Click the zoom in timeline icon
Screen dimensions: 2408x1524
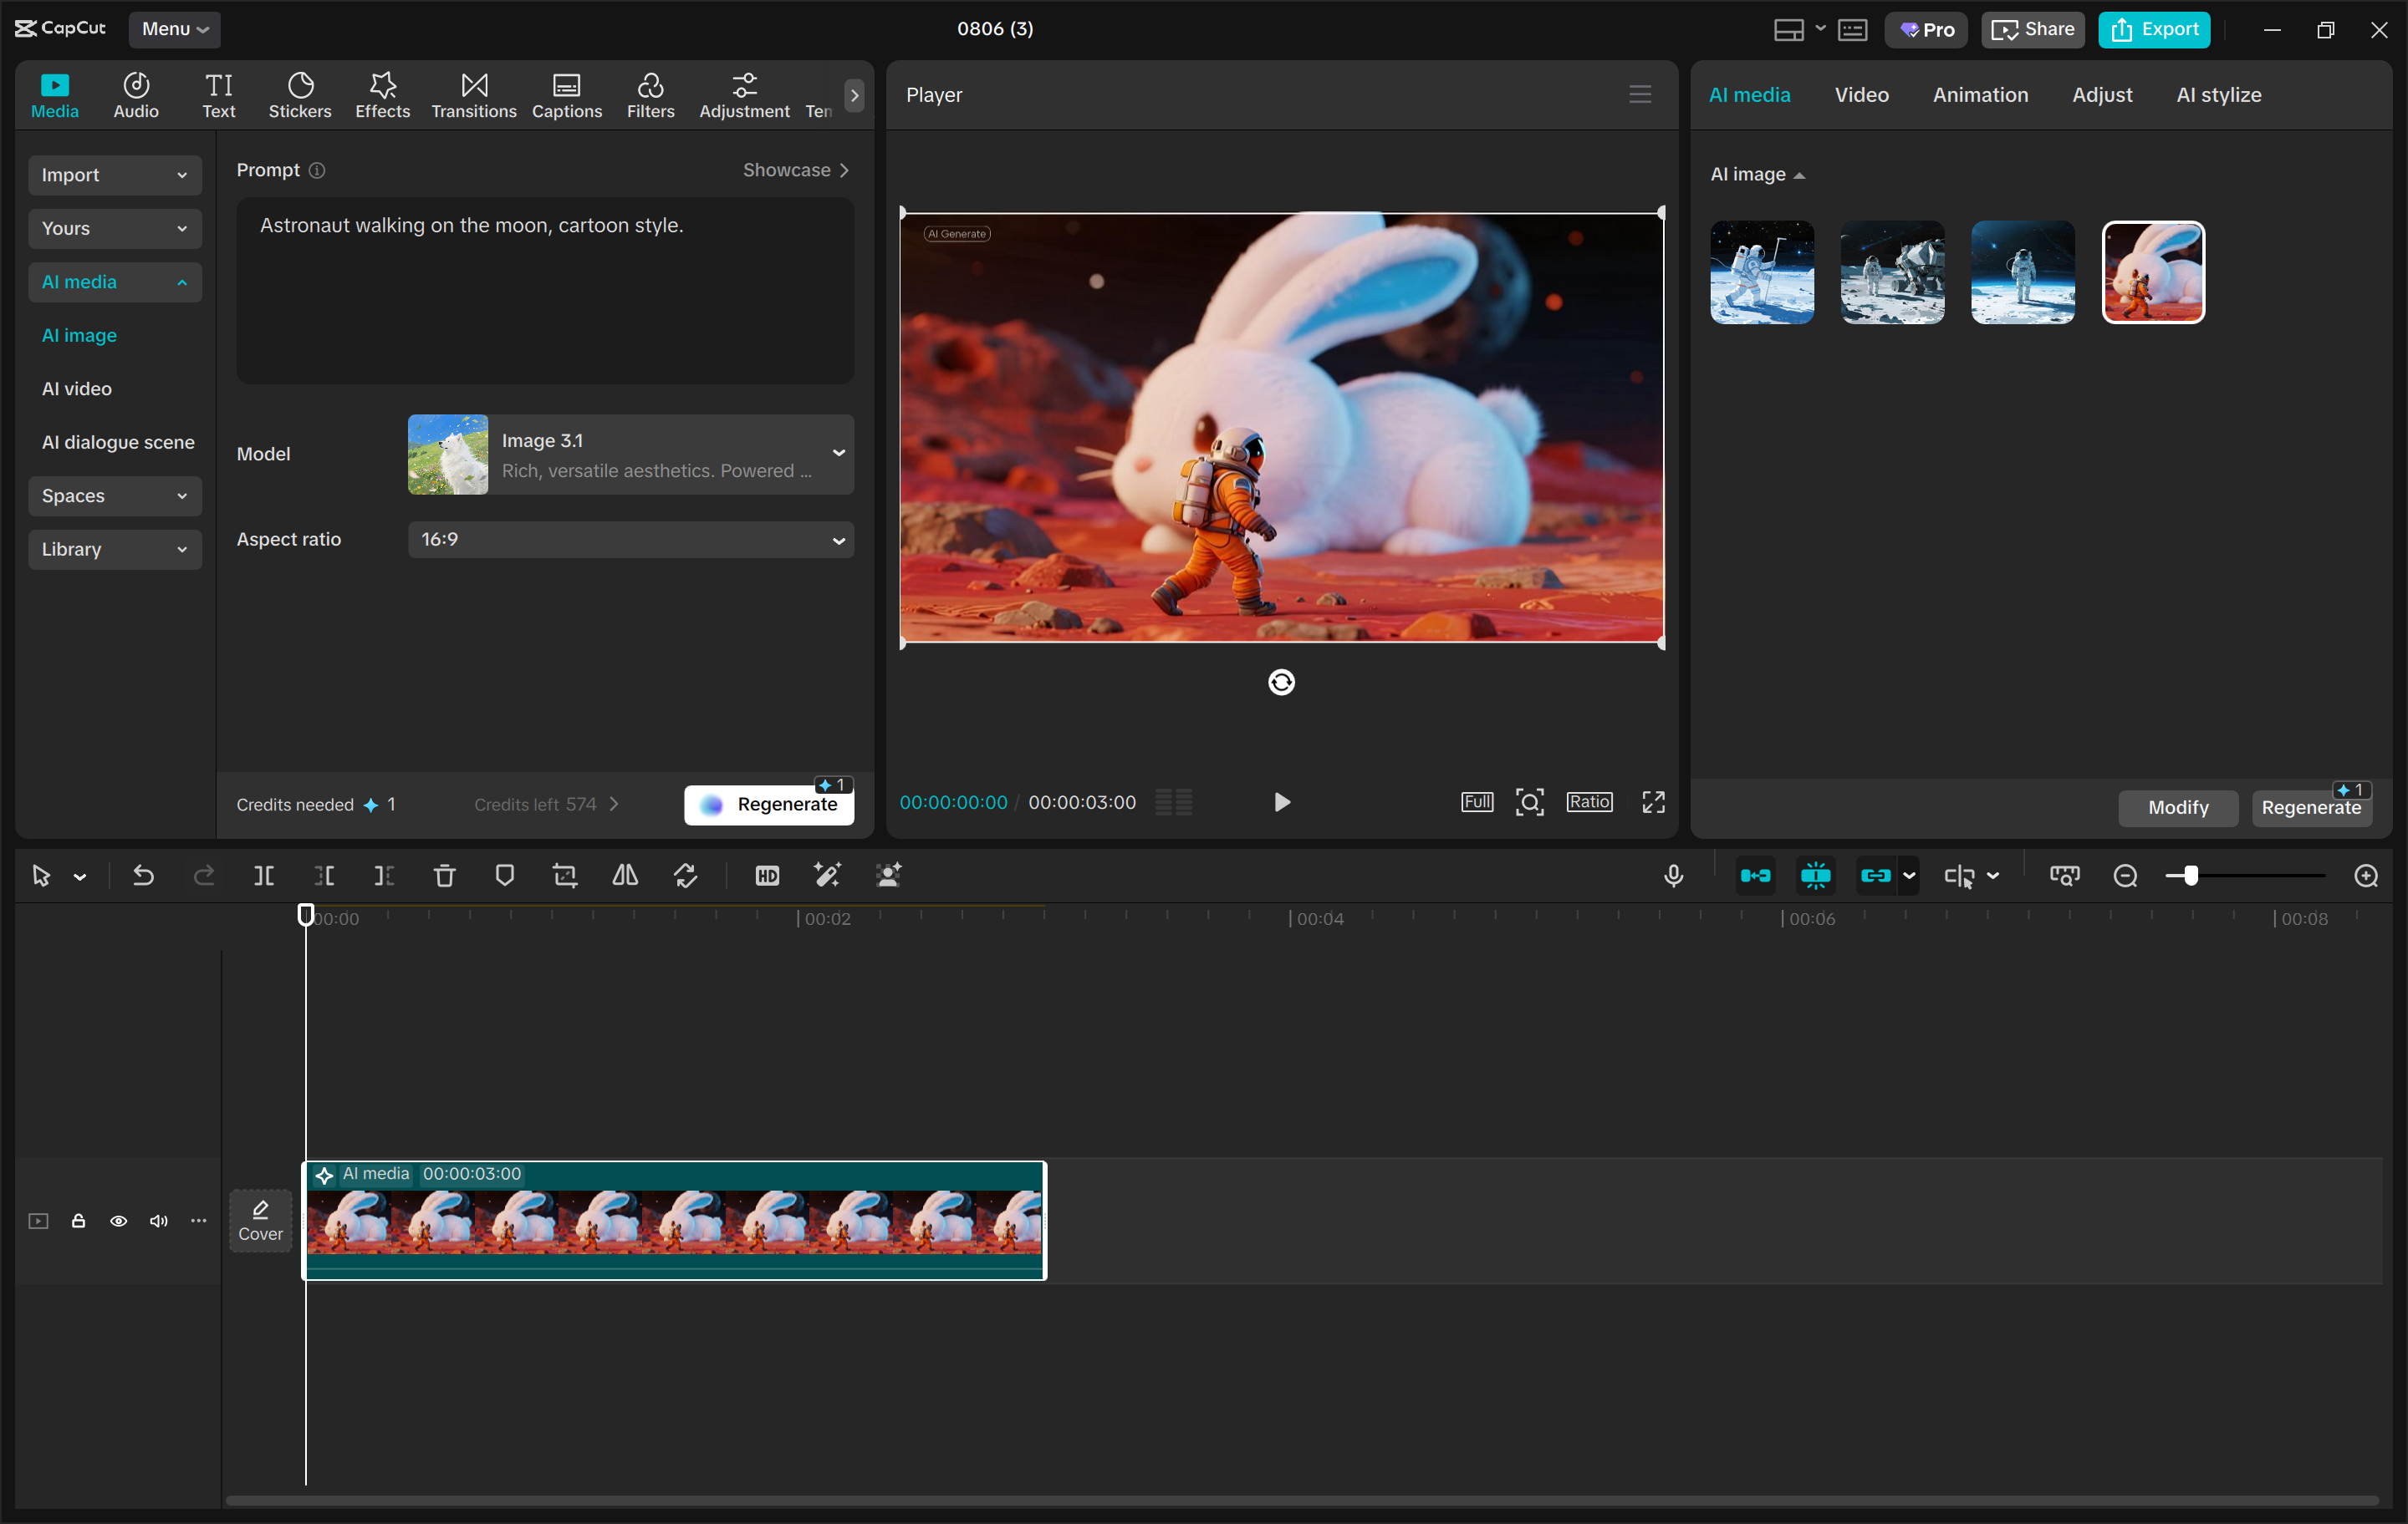[x=2365, y=876]
